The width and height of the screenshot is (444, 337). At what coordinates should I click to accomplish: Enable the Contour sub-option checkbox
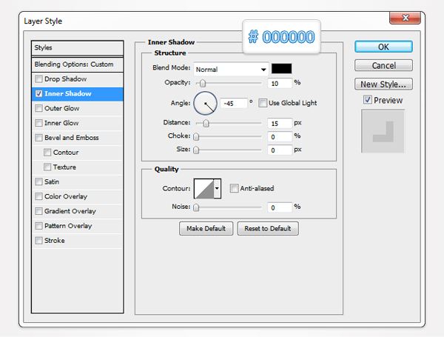[47, 153]
